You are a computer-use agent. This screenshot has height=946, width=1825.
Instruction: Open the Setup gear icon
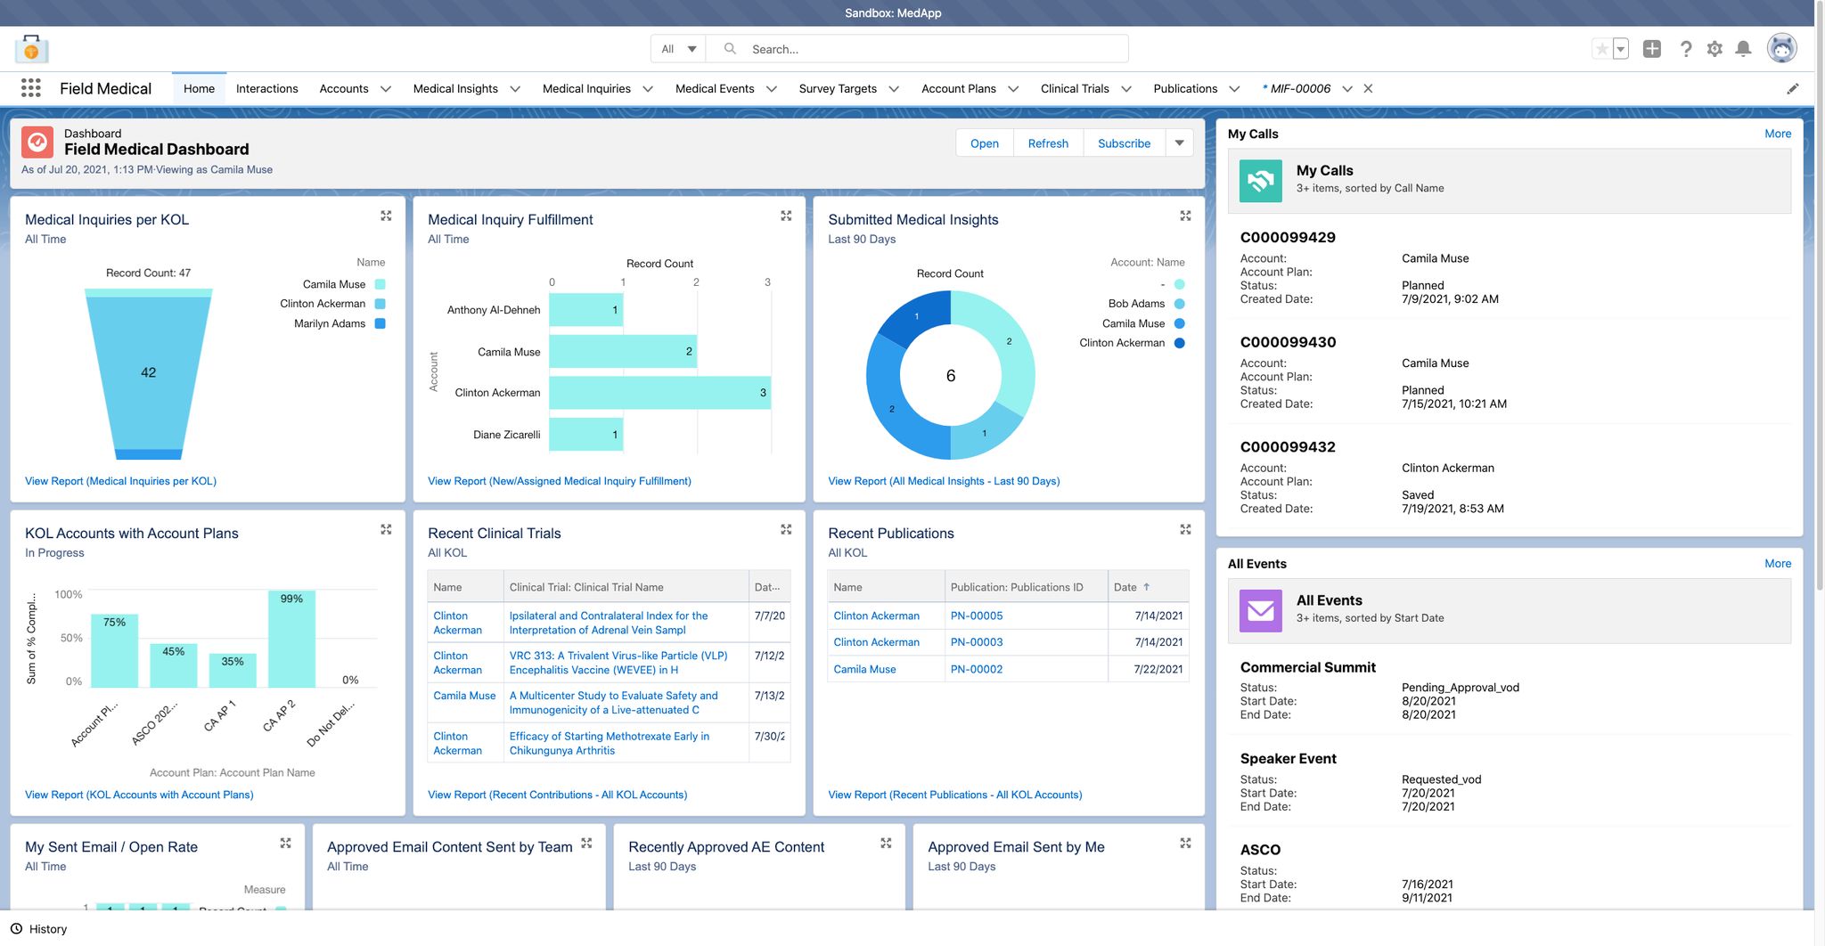1715,49
